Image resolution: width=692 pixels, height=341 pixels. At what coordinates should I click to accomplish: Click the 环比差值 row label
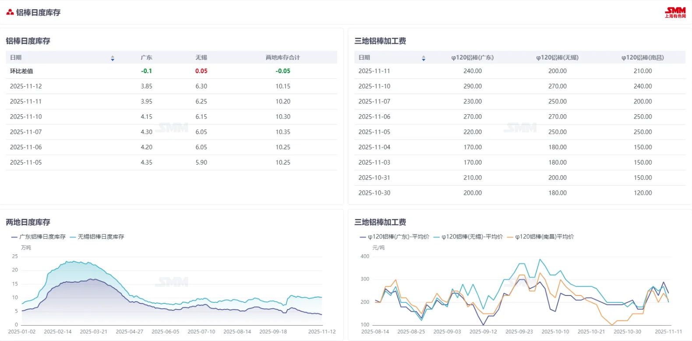point(21,71)
